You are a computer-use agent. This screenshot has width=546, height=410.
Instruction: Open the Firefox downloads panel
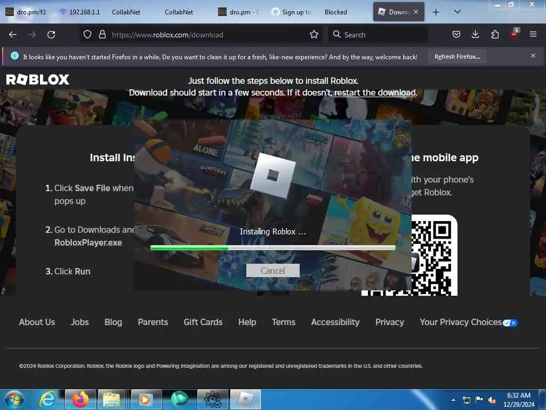point(475,35)
